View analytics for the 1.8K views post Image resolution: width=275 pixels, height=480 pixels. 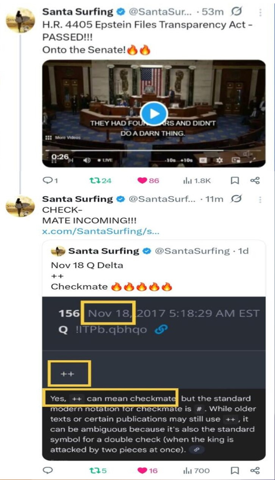pos(187,181)
